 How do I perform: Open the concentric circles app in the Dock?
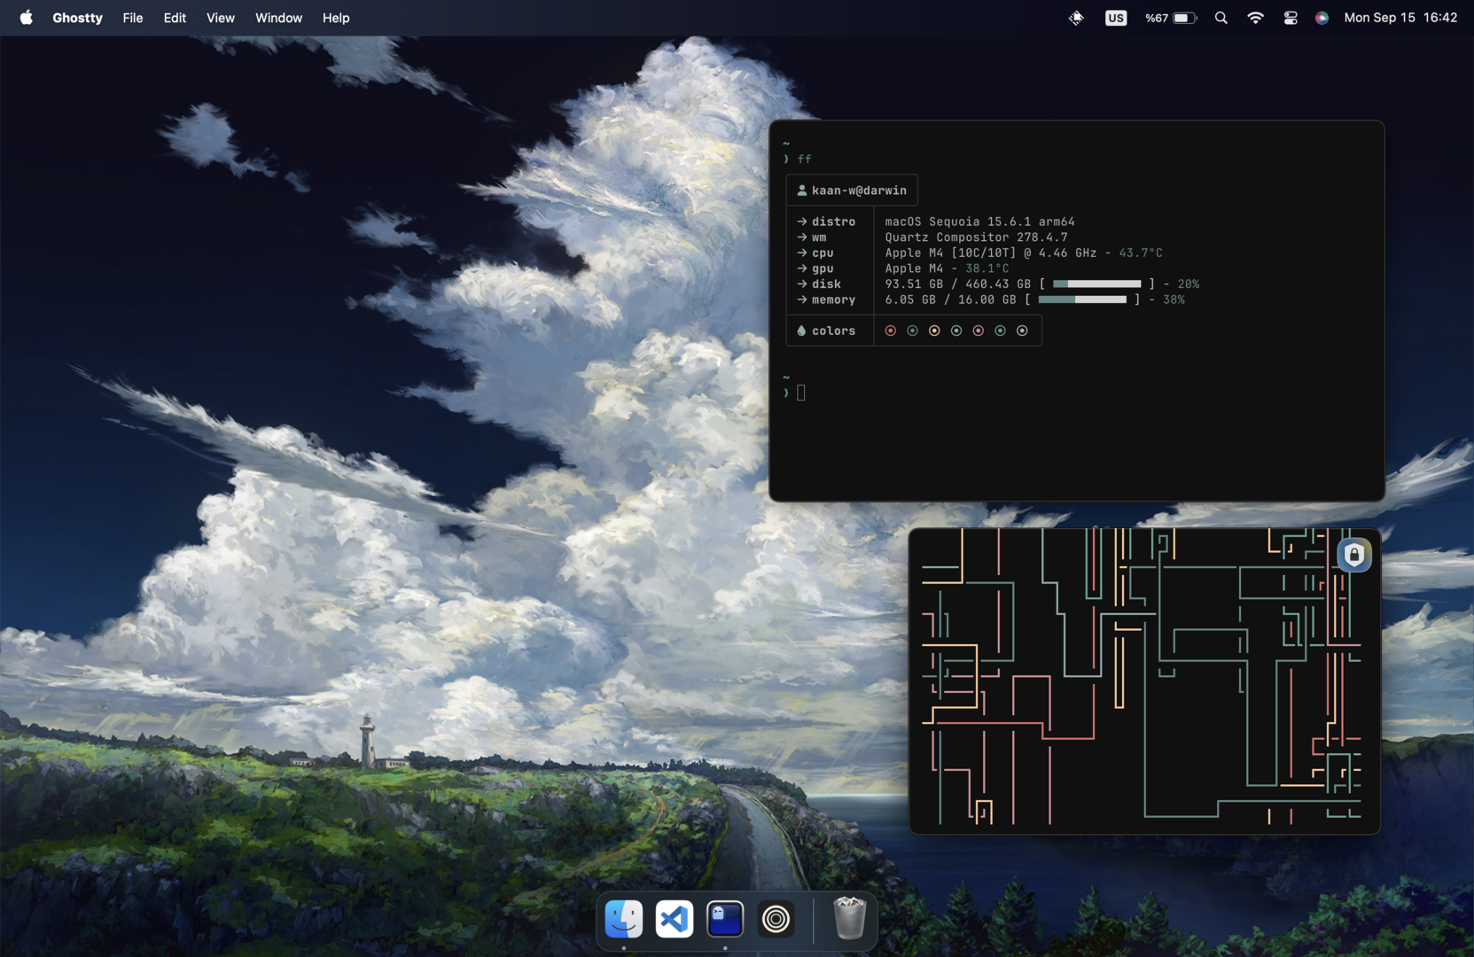tap(776, 919)
